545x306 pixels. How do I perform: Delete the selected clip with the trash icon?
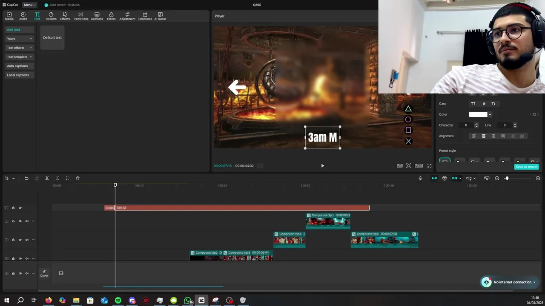click(x=77, y=178)
